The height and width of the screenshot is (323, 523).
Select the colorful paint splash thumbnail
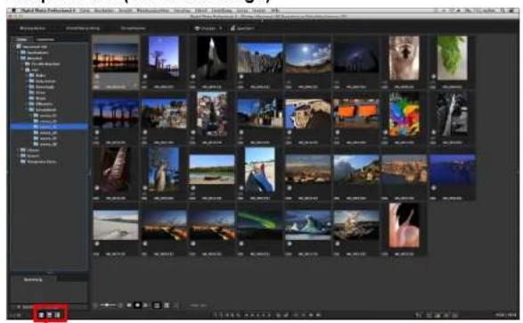404,114
